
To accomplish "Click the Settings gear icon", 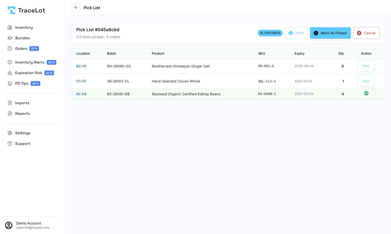I will tap(10, 133).
